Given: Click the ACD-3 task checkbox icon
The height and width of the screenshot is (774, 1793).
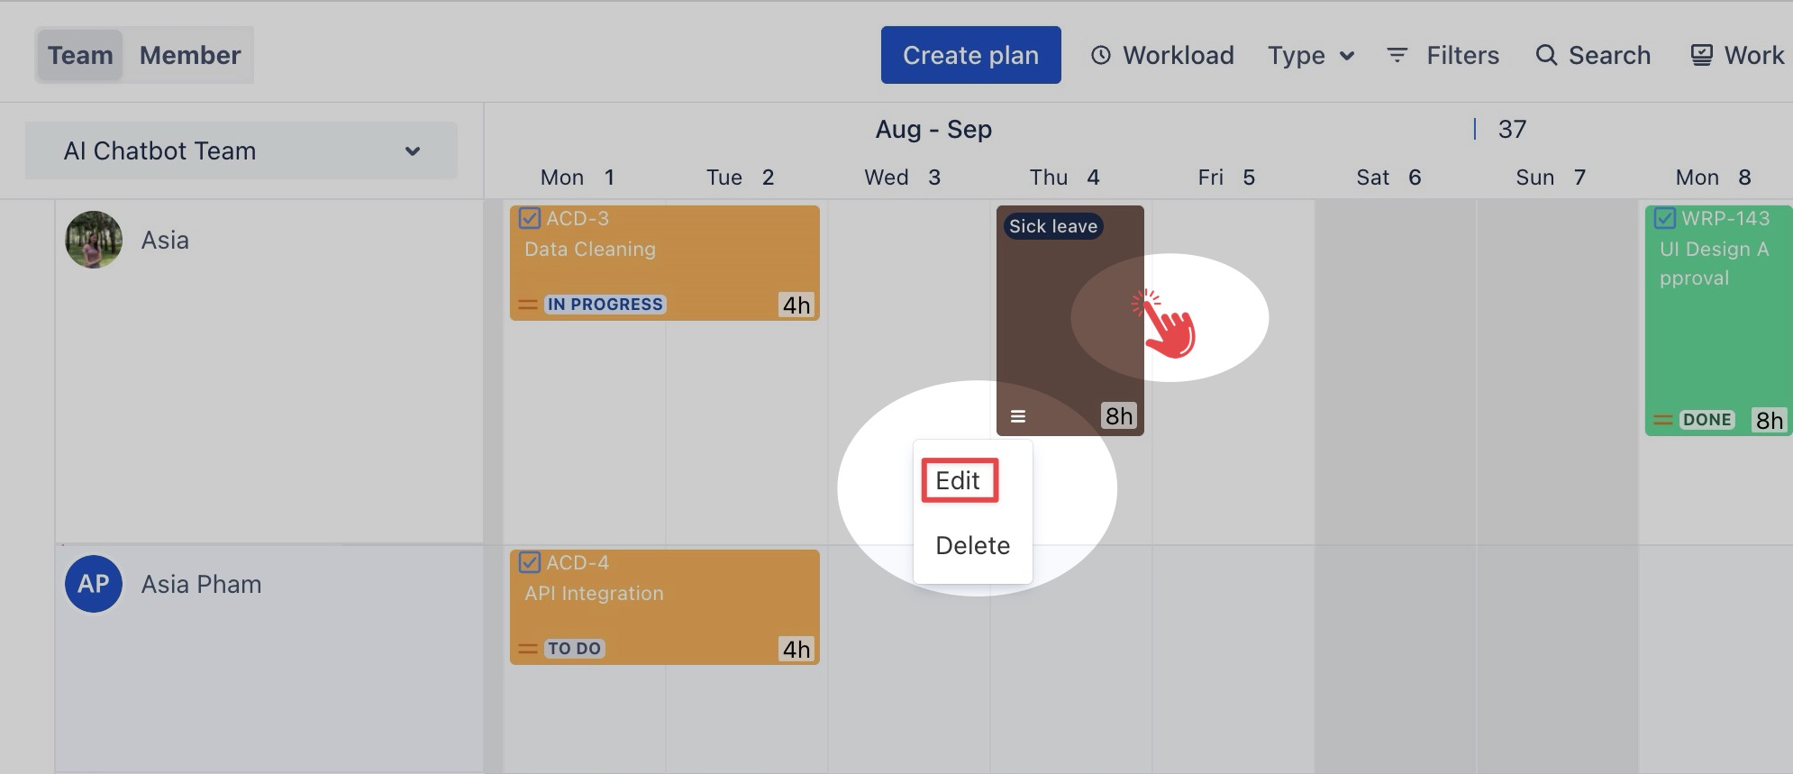Looking at the screenshot, I should point(530,218).
